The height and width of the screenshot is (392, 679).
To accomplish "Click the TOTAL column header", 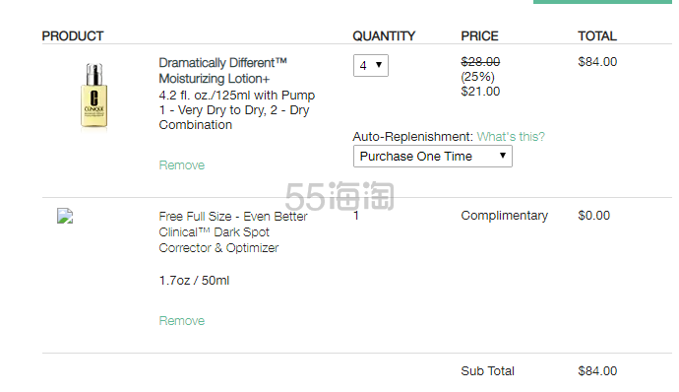I will [597, 36].
